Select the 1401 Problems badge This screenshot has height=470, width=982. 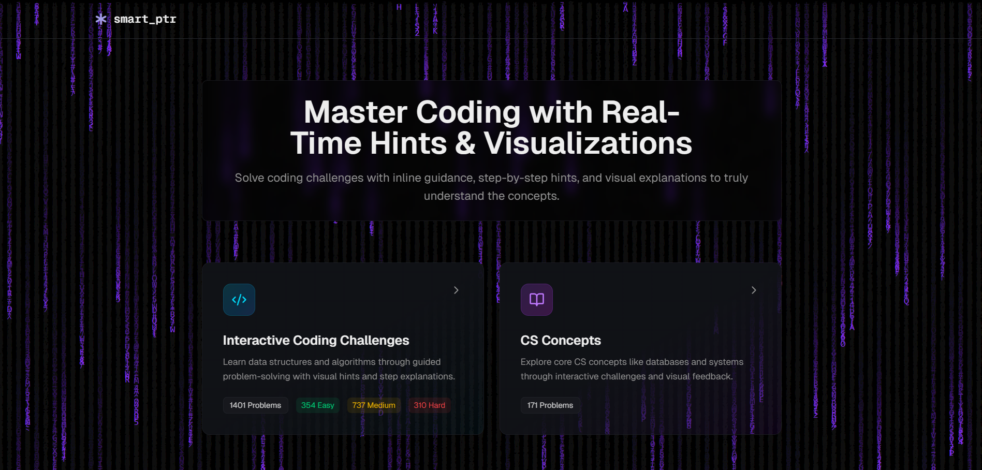tap(256, 405)
